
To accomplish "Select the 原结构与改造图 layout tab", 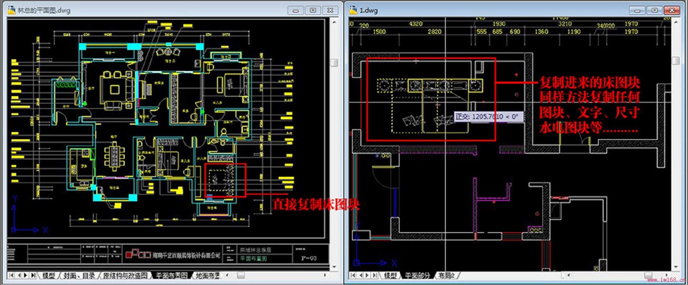I will [125, 276].
